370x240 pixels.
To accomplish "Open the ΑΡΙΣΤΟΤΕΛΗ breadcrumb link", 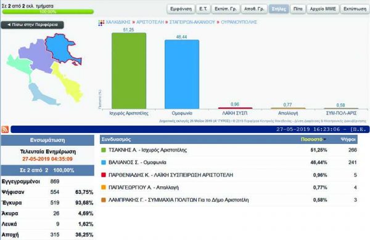I will click(150, 22).
